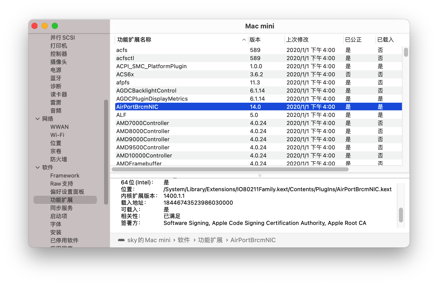This screenshot has width=438, height=285.
Task: Select the afpfs extension row
Action: click(259, 82)
